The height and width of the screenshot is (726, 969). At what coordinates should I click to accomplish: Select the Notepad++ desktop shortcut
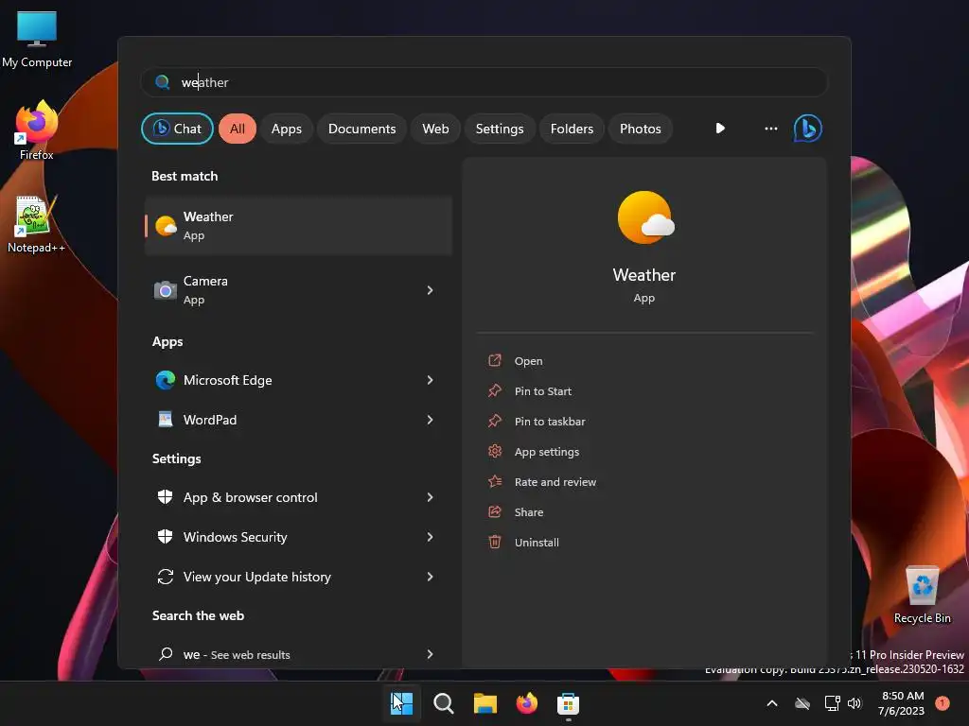coord(36,225)
